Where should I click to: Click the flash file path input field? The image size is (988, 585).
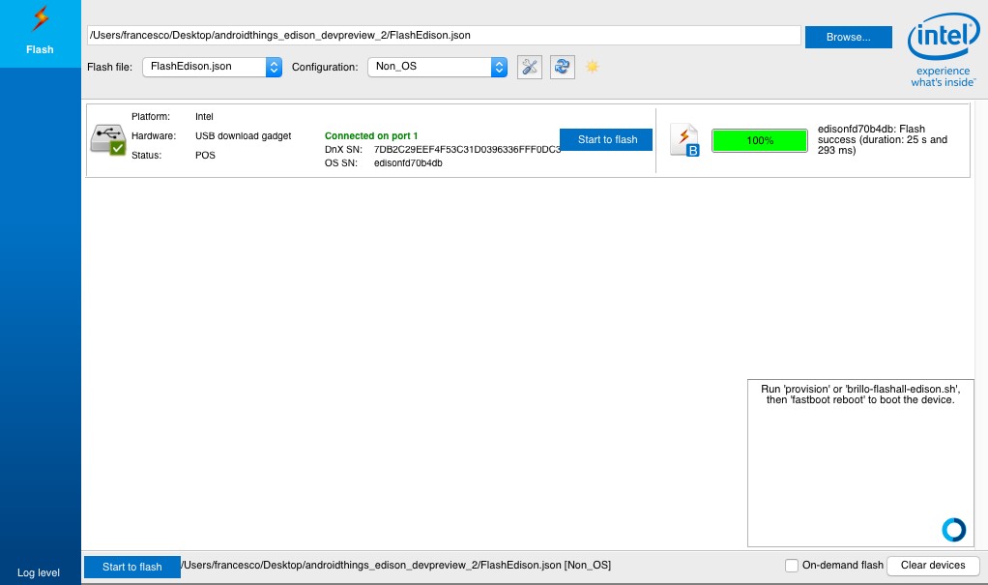click(x=444, y=36)
